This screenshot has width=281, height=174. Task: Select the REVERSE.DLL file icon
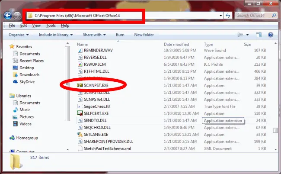(80, 58)
